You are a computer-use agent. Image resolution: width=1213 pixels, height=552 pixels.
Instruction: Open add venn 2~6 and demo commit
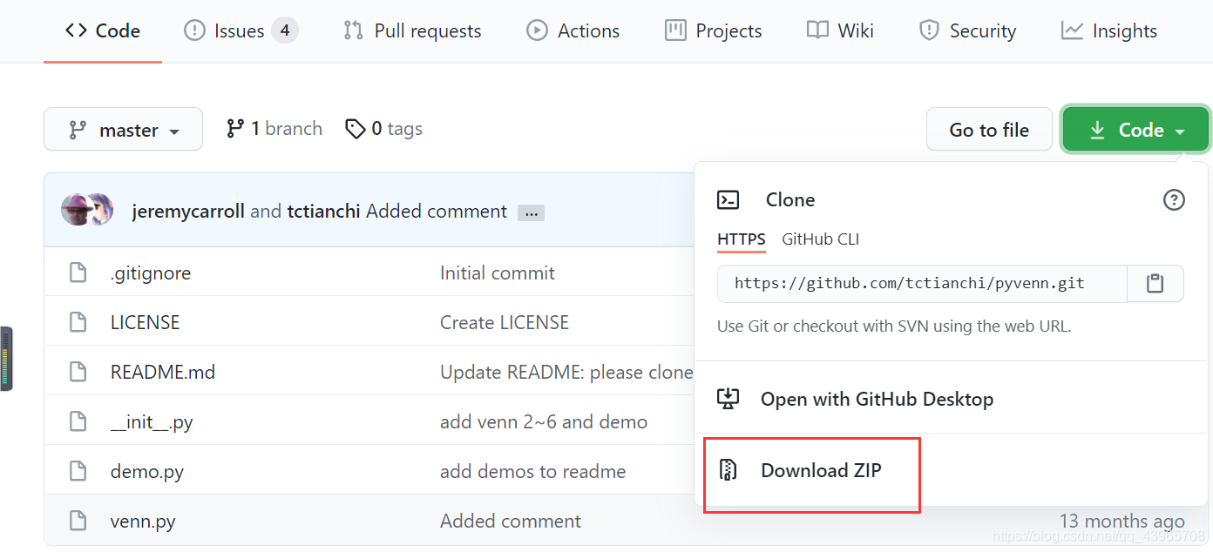[x=544, y=422]
